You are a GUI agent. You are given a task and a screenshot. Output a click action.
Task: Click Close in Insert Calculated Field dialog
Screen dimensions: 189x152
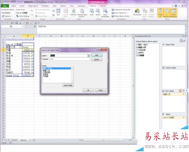click(101, 90)
